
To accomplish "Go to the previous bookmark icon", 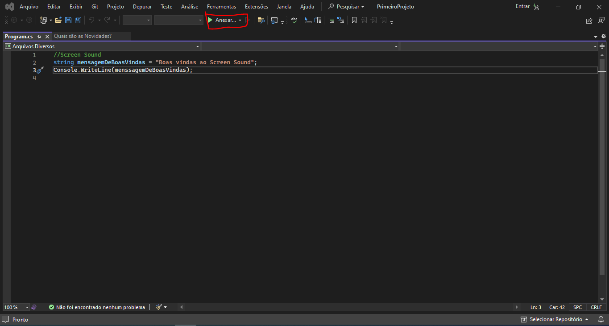I will (x=364, y=20).
